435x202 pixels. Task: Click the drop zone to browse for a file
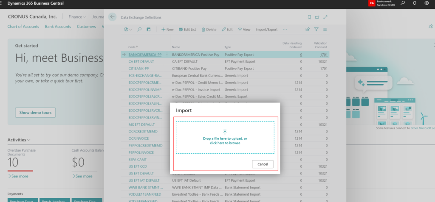[225, 137]
